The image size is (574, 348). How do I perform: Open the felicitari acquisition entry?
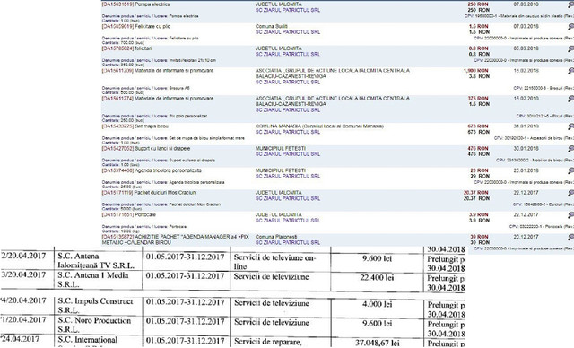coord(126,48)
